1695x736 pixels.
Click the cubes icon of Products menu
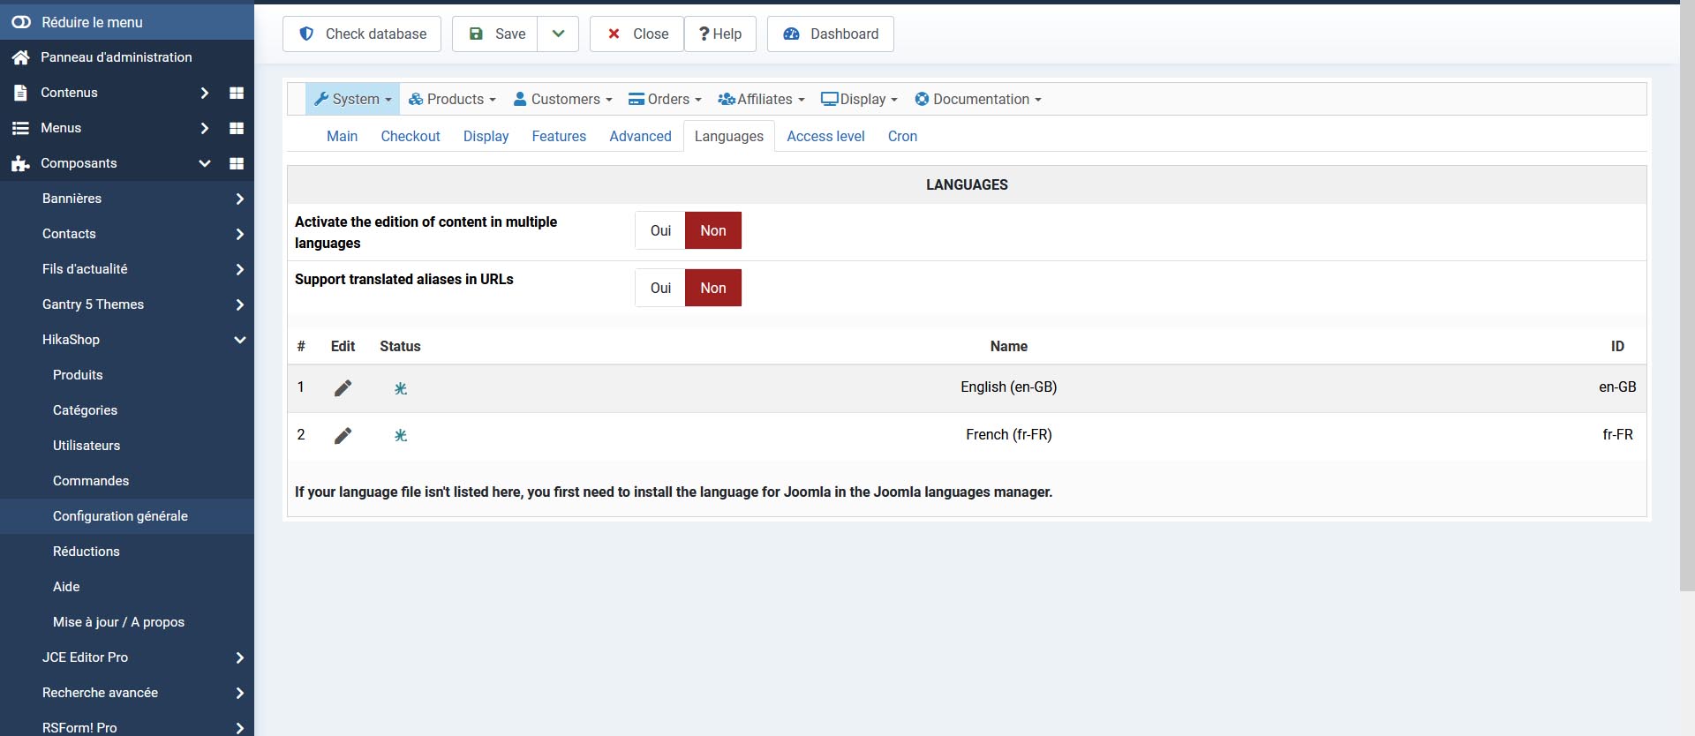click(416, 99)
